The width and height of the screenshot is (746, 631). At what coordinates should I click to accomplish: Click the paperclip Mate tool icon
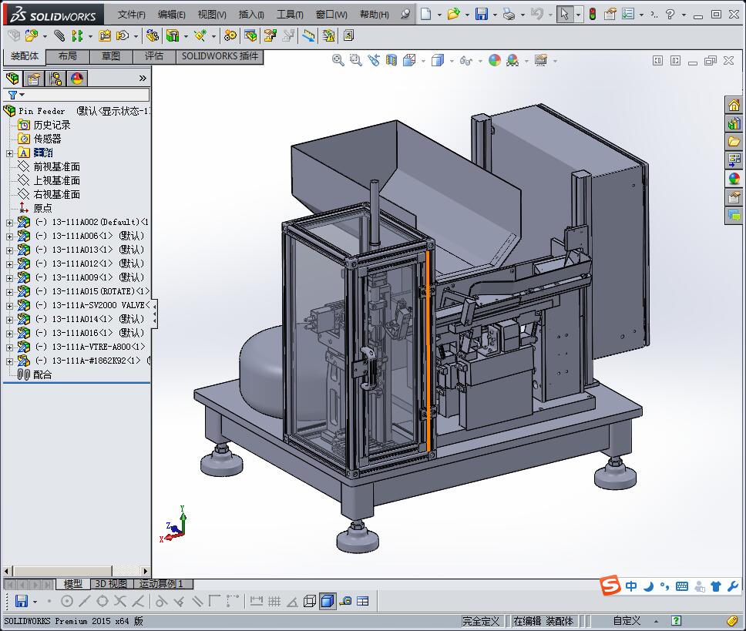[59, 35]
